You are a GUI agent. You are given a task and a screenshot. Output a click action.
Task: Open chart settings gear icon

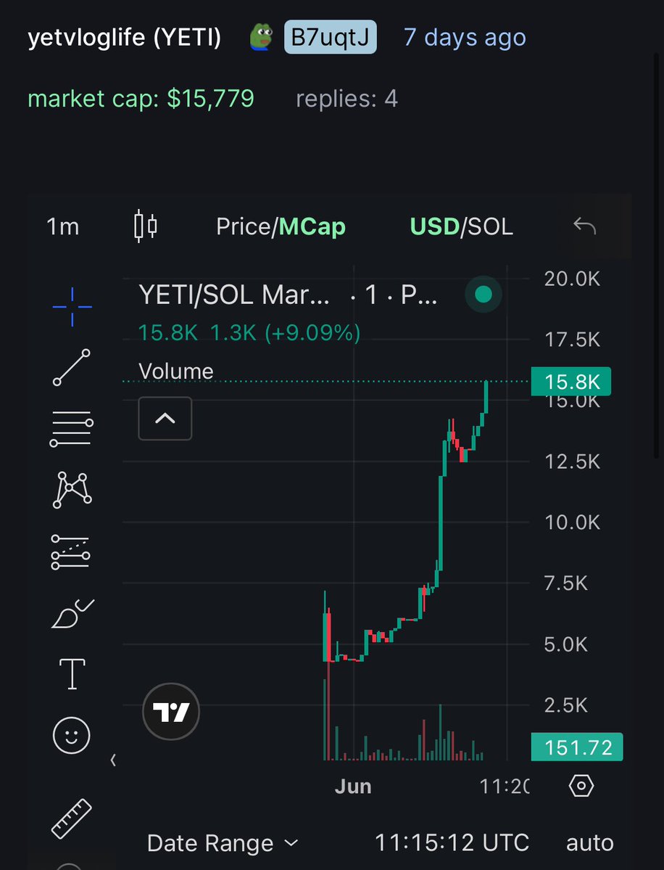pyautogui.click(x=581, y=786)
